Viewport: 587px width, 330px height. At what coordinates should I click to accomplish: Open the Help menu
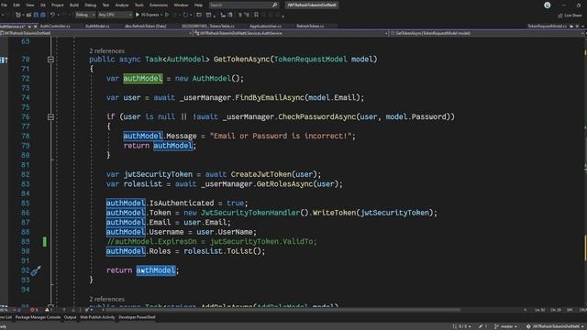(x=198, y=5)
